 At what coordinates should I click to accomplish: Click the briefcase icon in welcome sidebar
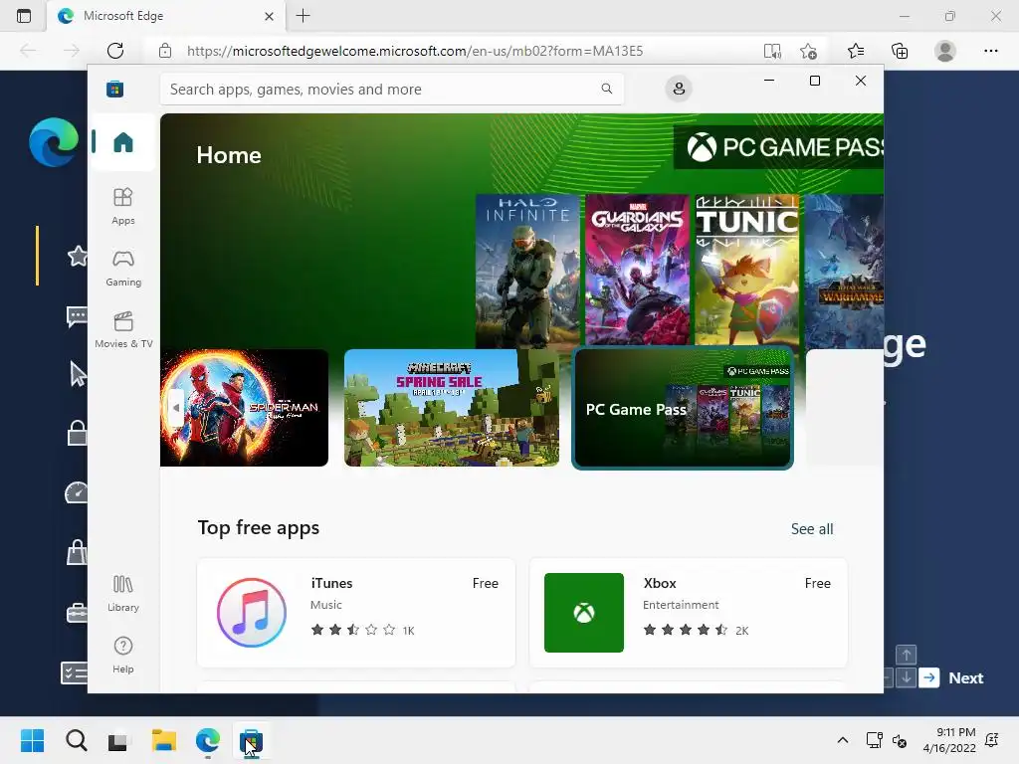point(77,613)
